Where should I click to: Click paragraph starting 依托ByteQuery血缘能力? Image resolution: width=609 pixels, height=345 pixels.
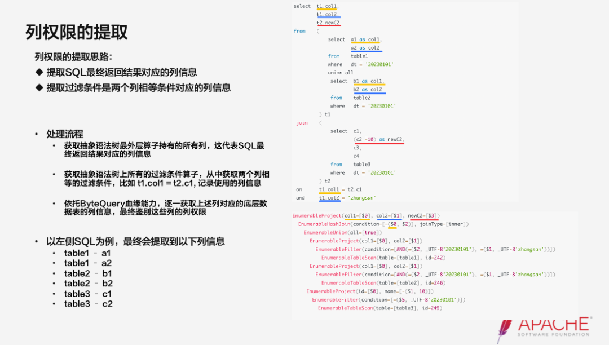click(x=165, y=207)
